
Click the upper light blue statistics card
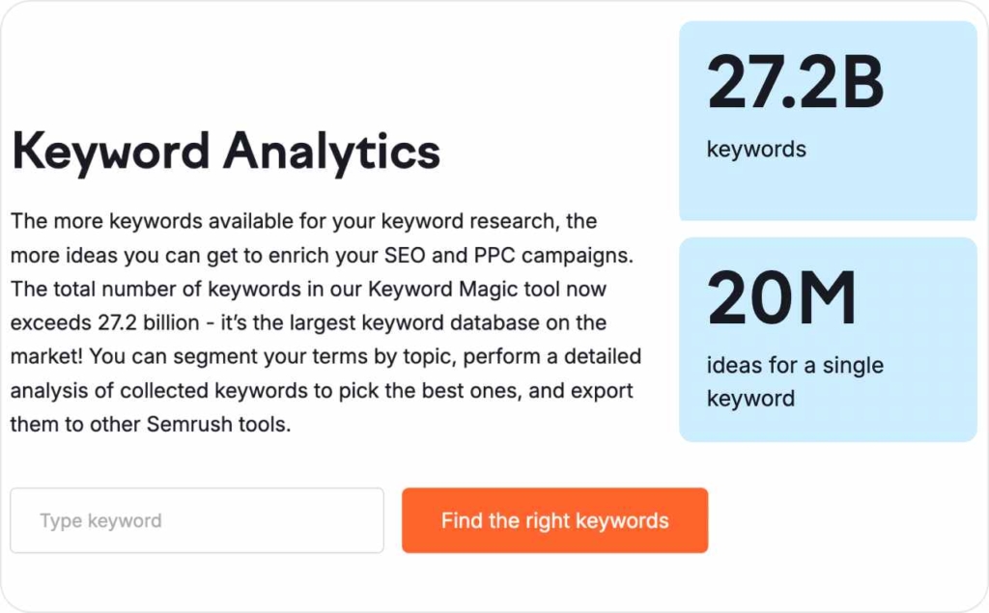(826, 119)
